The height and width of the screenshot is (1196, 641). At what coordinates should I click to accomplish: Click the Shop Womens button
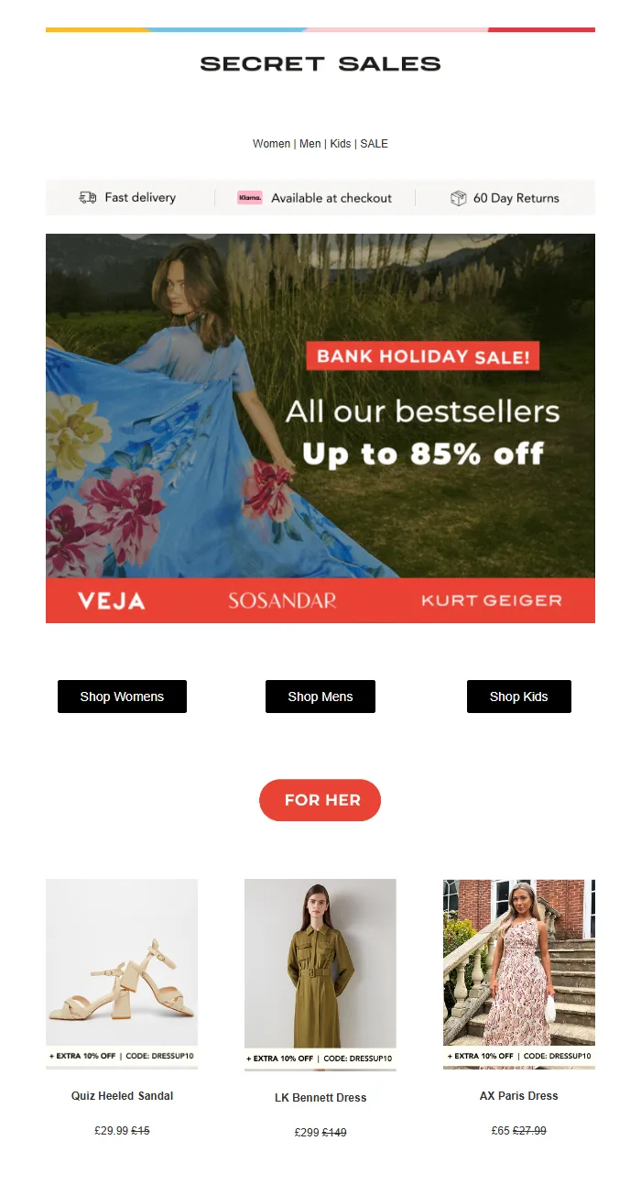[122, 697]
